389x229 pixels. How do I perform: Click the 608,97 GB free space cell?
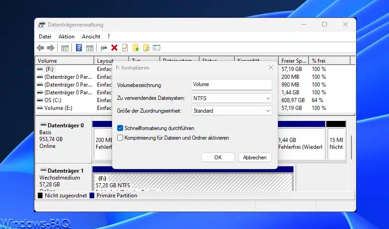(293, 100)
